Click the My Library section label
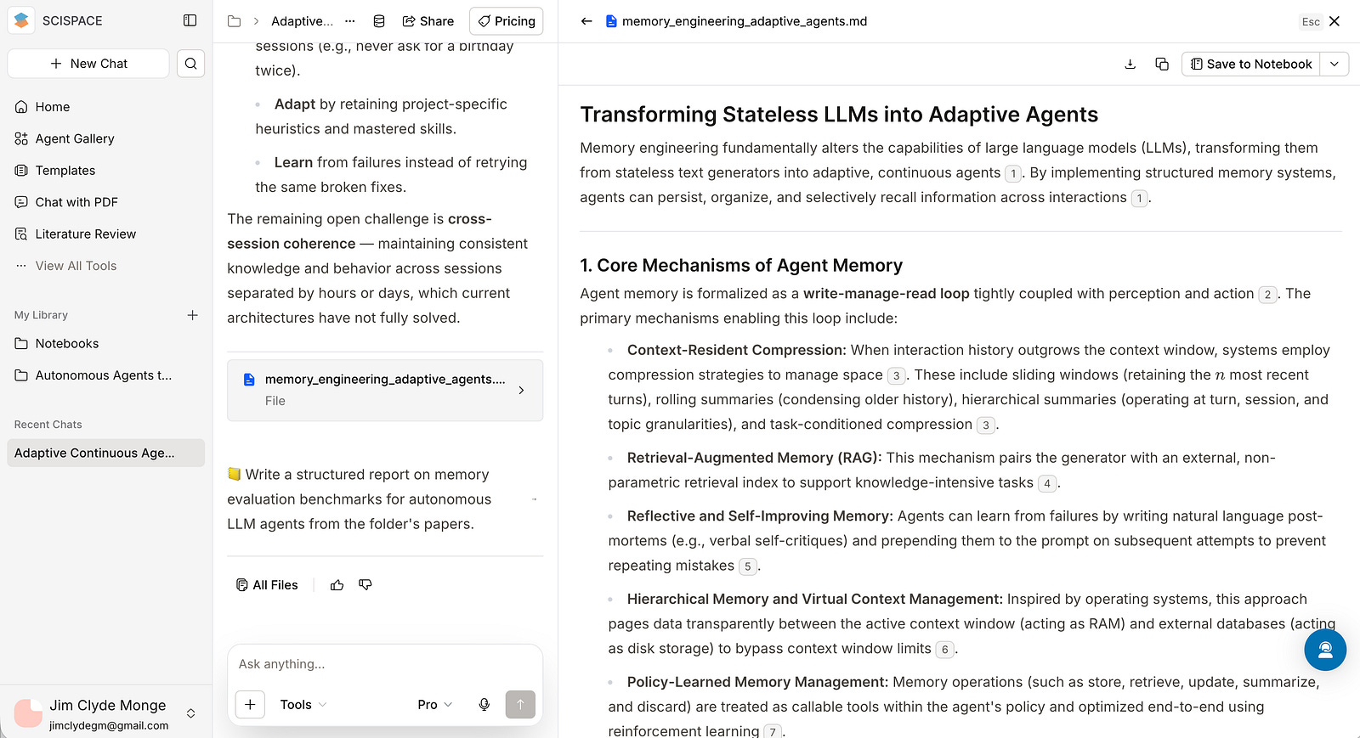Viewport: 1360px width, 738px height. pyautogui.click(x=41, y=315)
